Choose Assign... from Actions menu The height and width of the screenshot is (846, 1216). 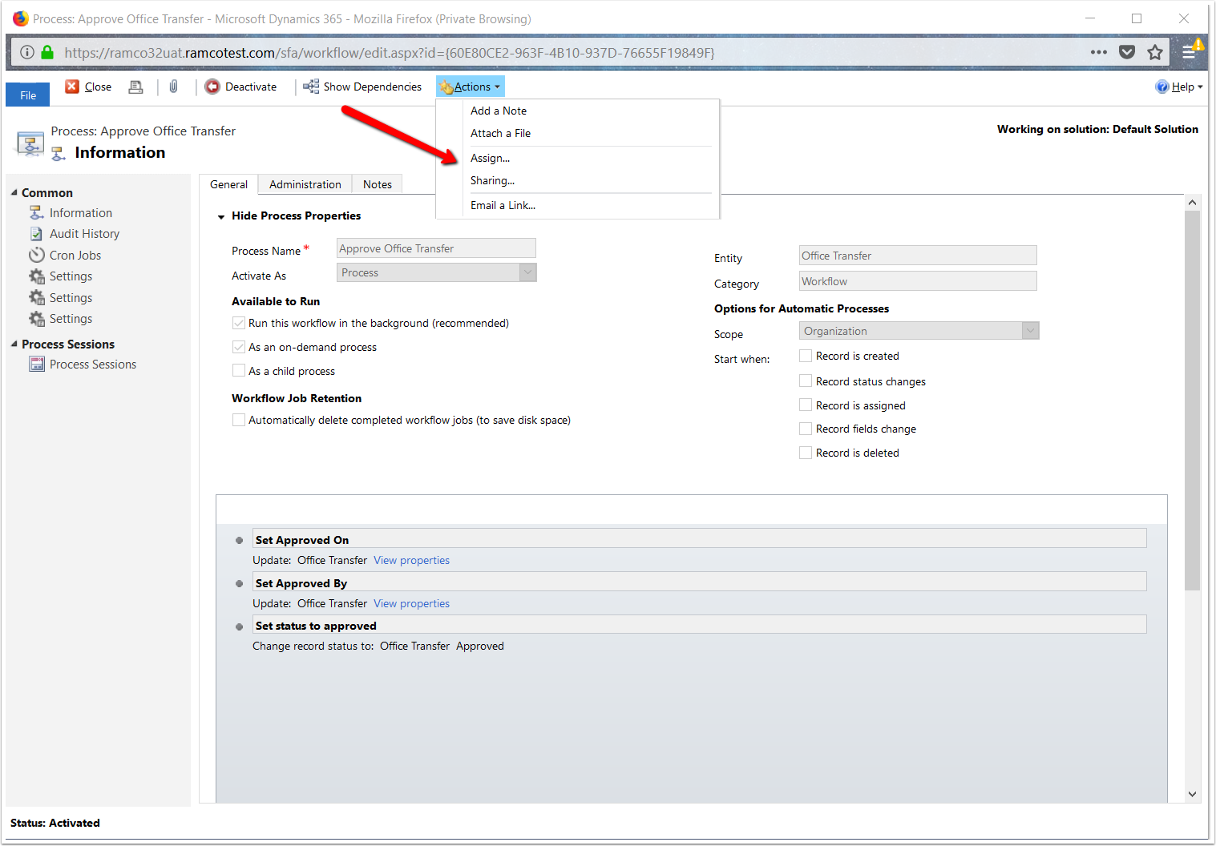[490, 158]
